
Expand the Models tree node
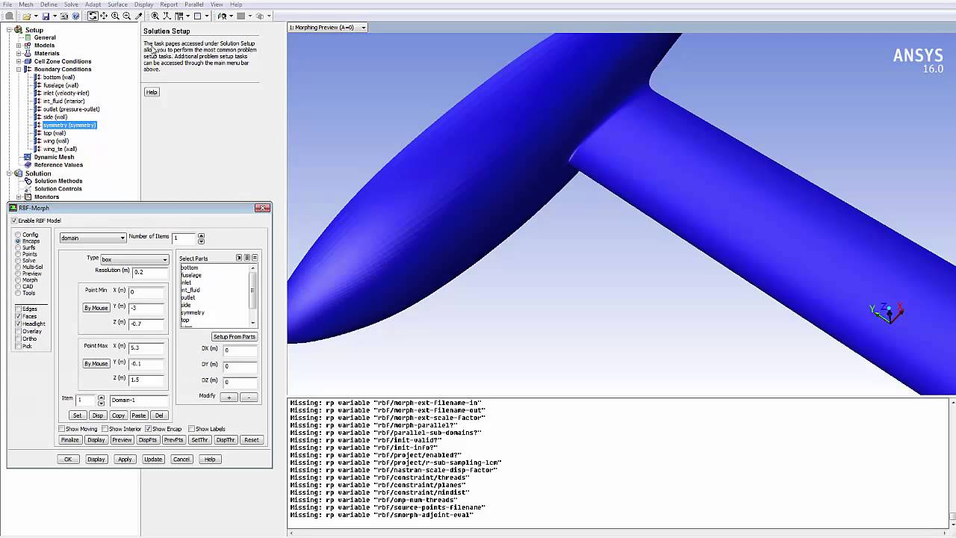tap(19, 46)
